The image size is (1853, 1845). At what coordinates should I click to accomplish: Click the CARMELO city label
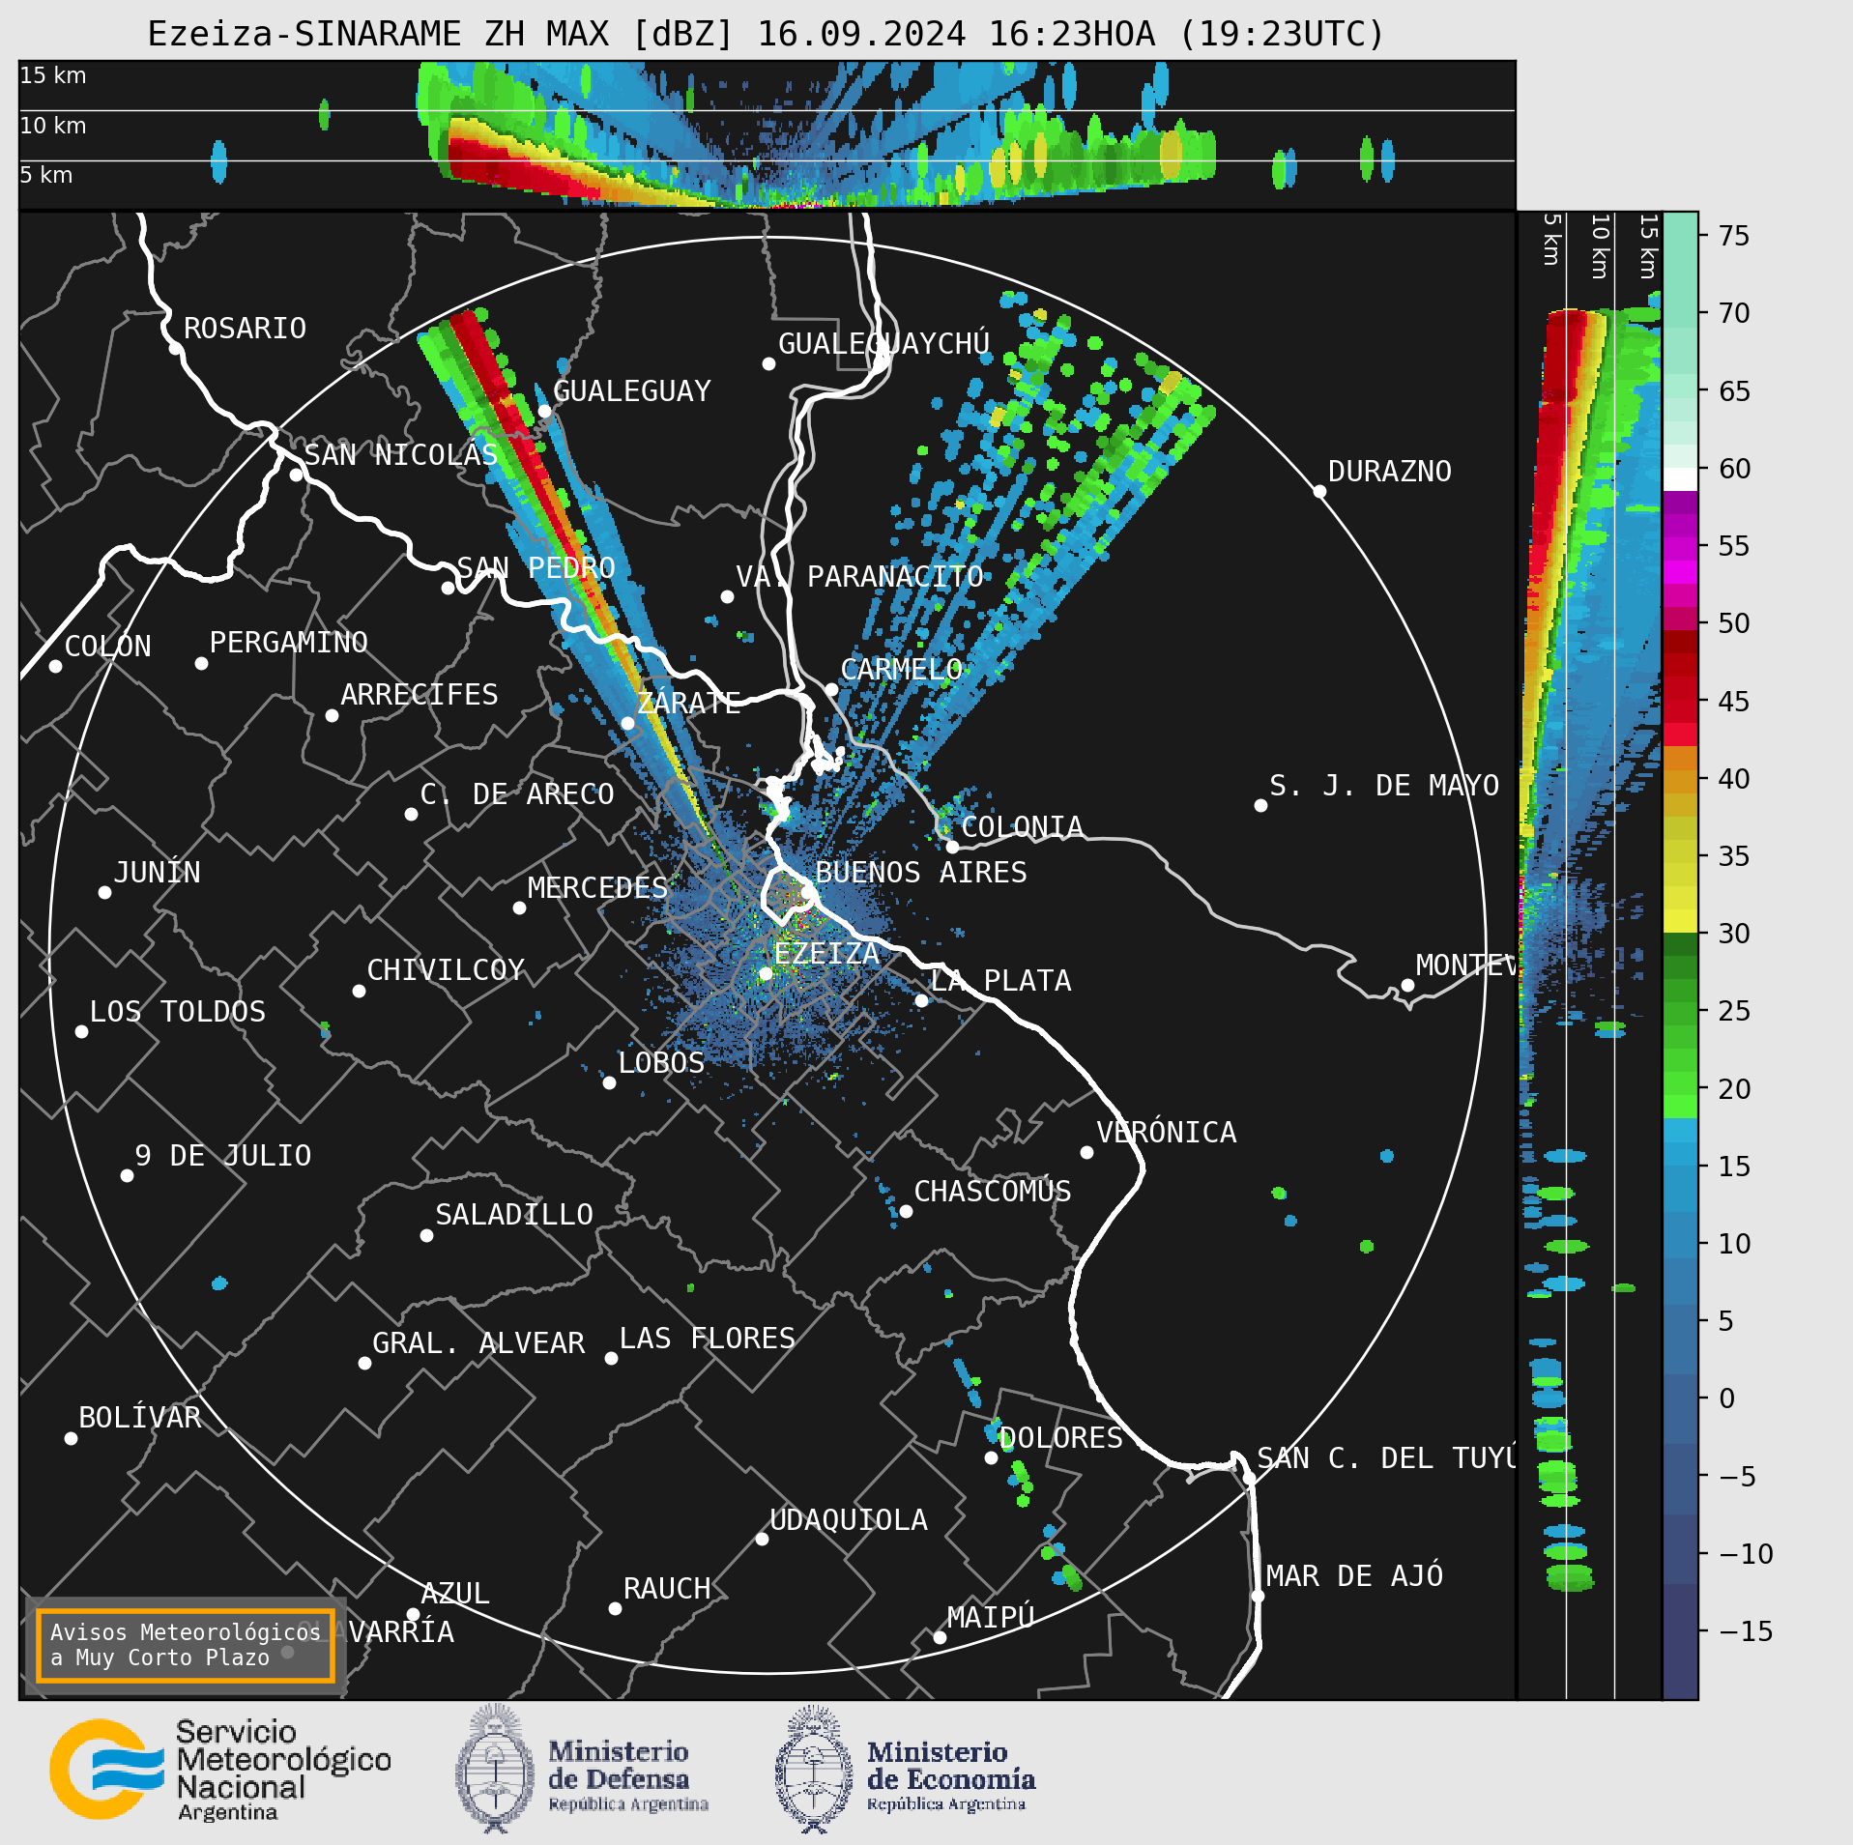click(x=901, y=669)
